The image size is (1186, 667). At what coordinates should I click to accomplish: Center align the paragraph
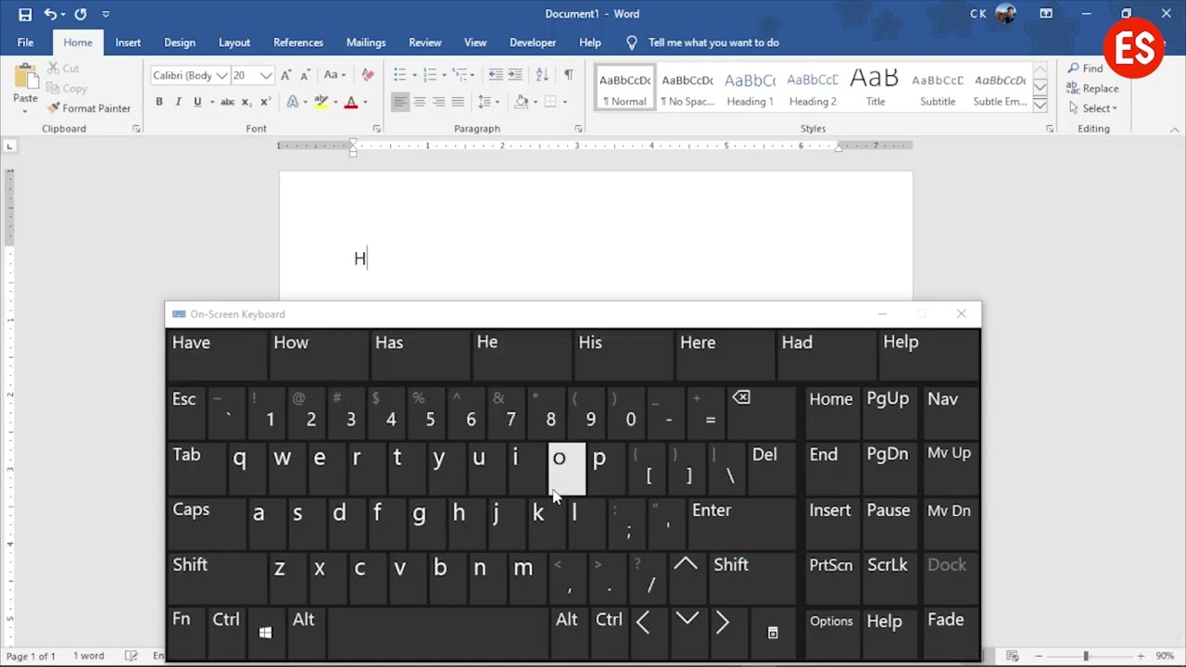click(420, 102)
